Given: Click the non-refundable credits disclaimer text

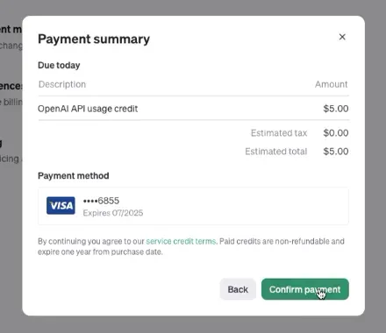Looking at the screenshot, I should tap(191, 246).
